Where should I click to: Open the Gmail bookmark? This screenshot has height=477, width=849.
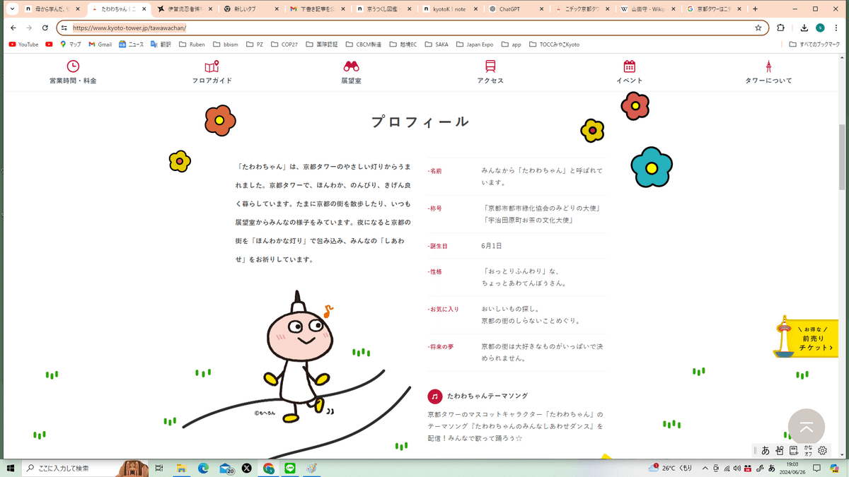(x=100, y=44)
